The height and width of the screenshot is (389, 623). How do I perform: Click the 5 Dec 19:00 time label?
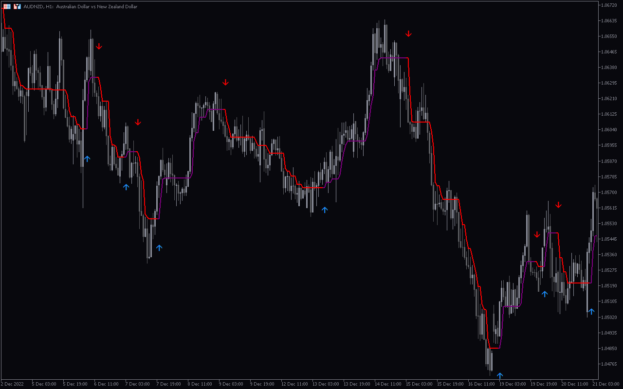[75, 384]
